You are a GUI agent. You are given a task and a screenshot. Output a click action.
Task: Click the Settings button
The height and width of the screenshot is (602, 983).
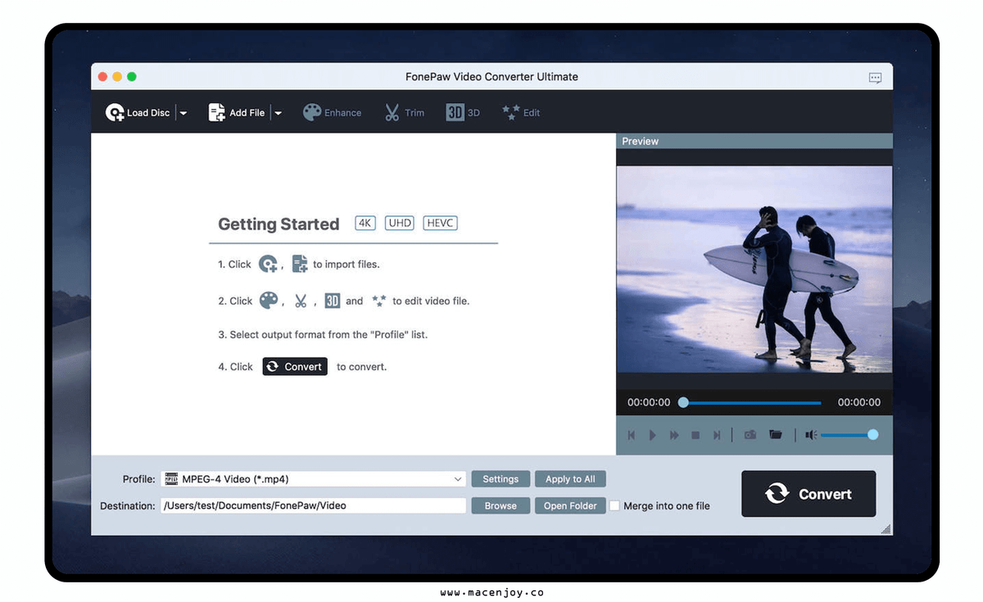click(501, 479)
